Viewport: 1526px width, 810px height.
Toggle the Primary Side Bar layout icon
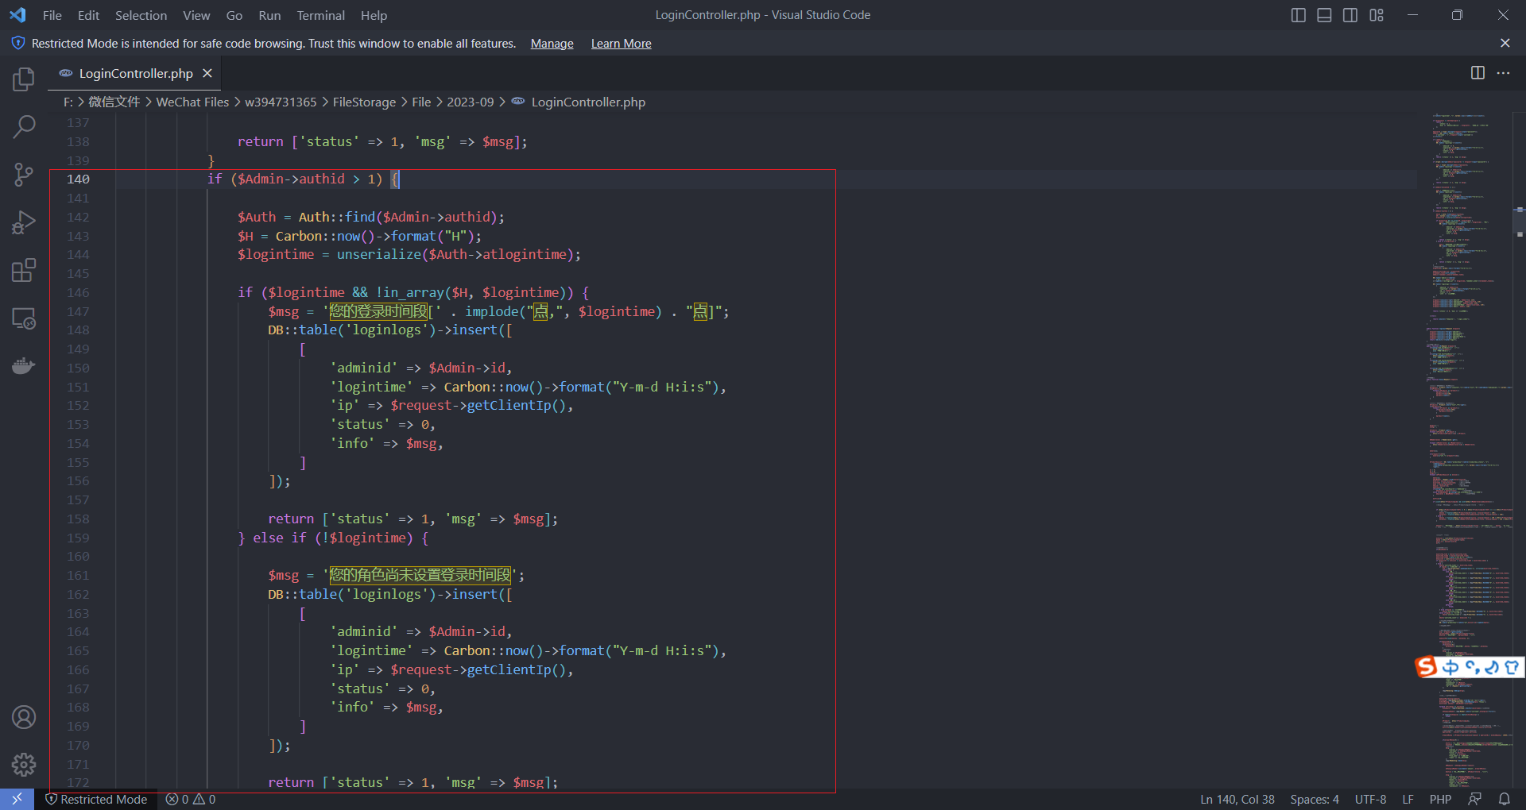pyautogui.click(x=1298, y=15)
